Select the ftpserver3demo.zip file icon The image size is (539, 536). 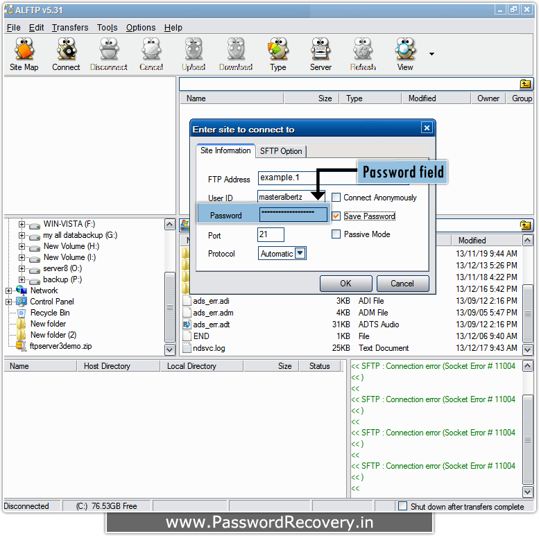[22, 346]
